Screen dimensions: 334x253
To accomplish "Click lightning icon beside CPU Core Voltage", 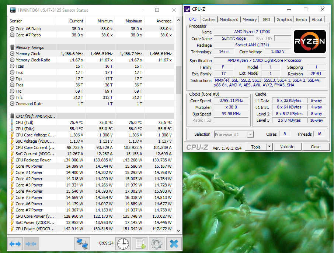I will pyautogui.click(x=12, y=135).
